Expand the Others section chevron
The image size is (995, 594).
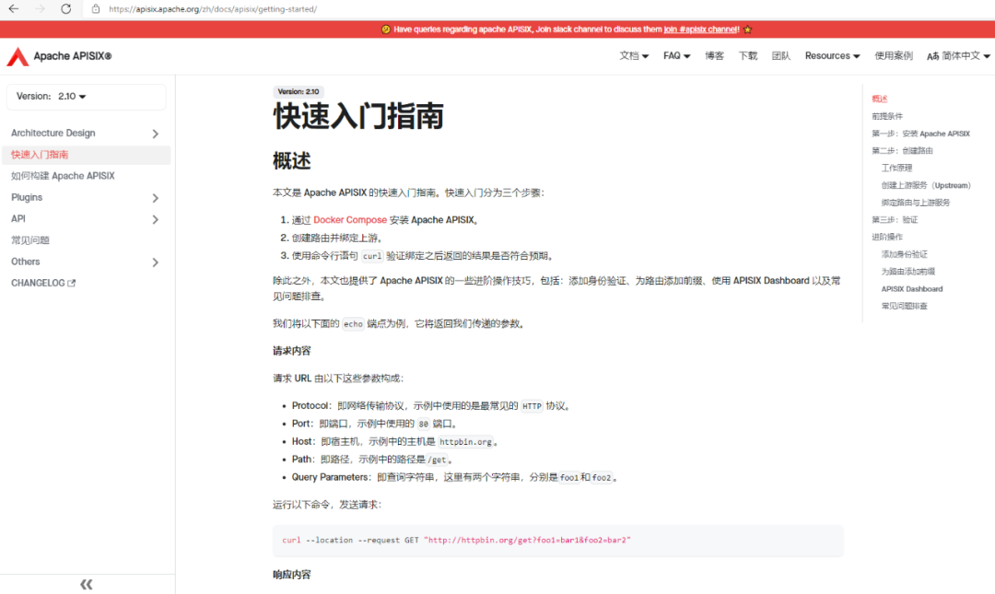point(156,262)
